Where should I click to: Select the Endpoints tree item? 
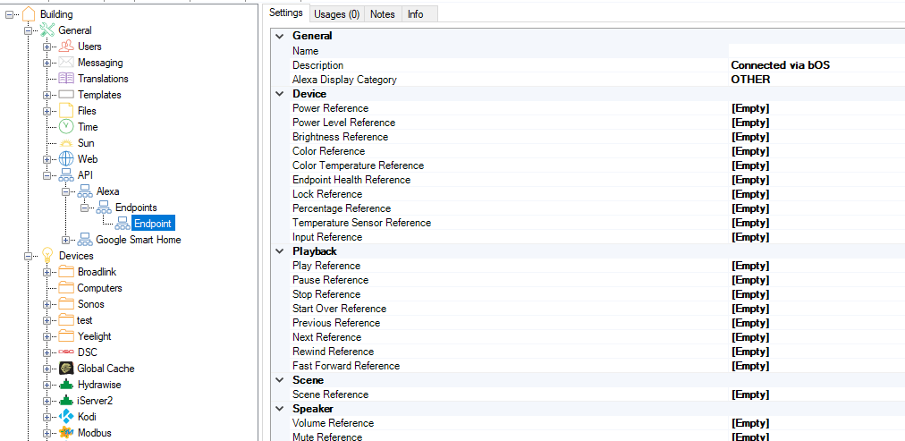[136, 208]
